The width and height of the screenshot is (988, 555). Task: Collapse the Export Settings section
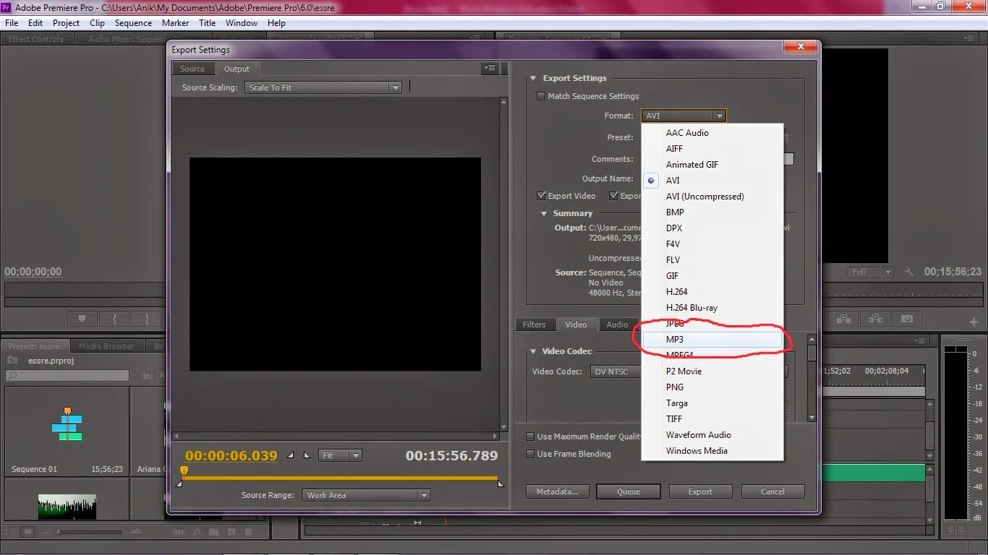point(534,78)
